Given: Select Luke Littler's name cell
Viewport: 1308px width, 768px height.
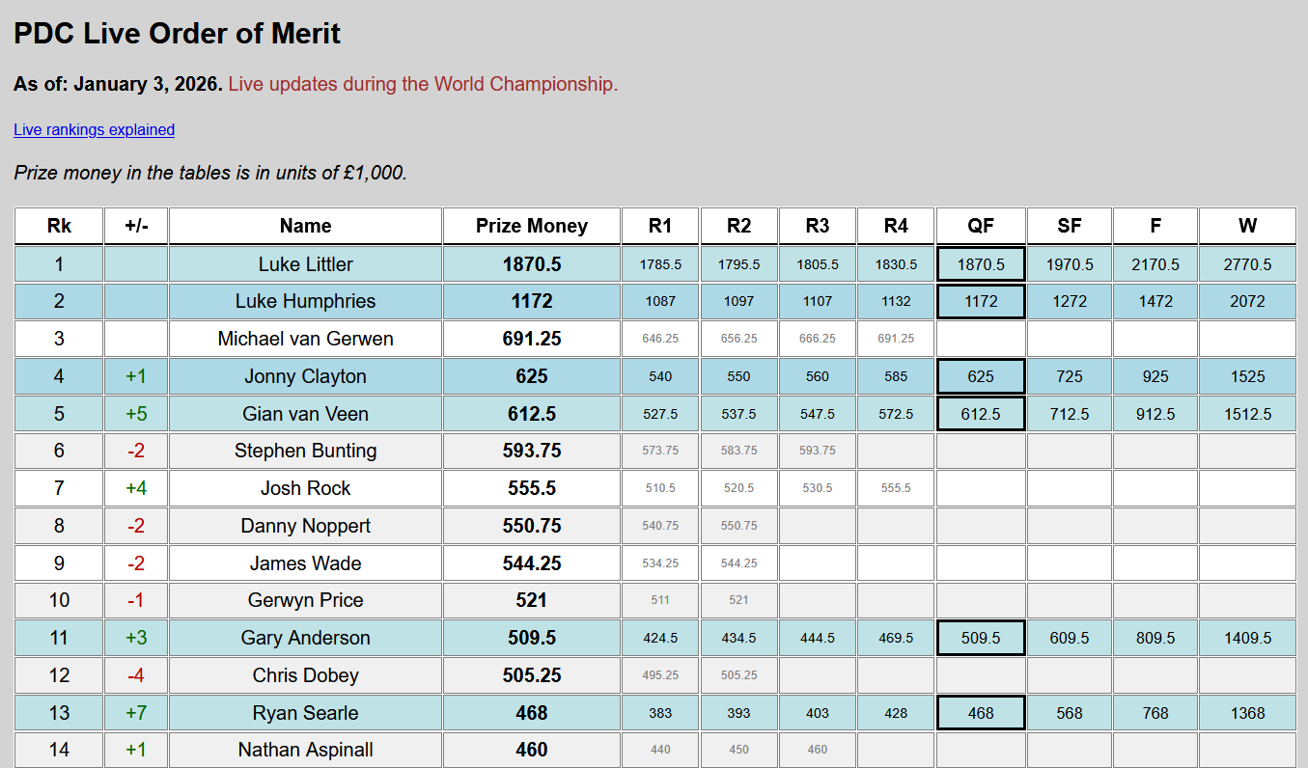Looking at the screenshot, I should [305, 264].
